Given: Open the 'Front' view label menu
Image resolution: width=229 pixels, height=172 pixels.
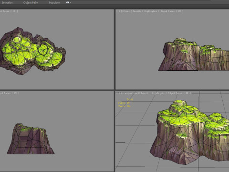Looking at the screenshot, I should pyautogui.click(x=126, y=11).
